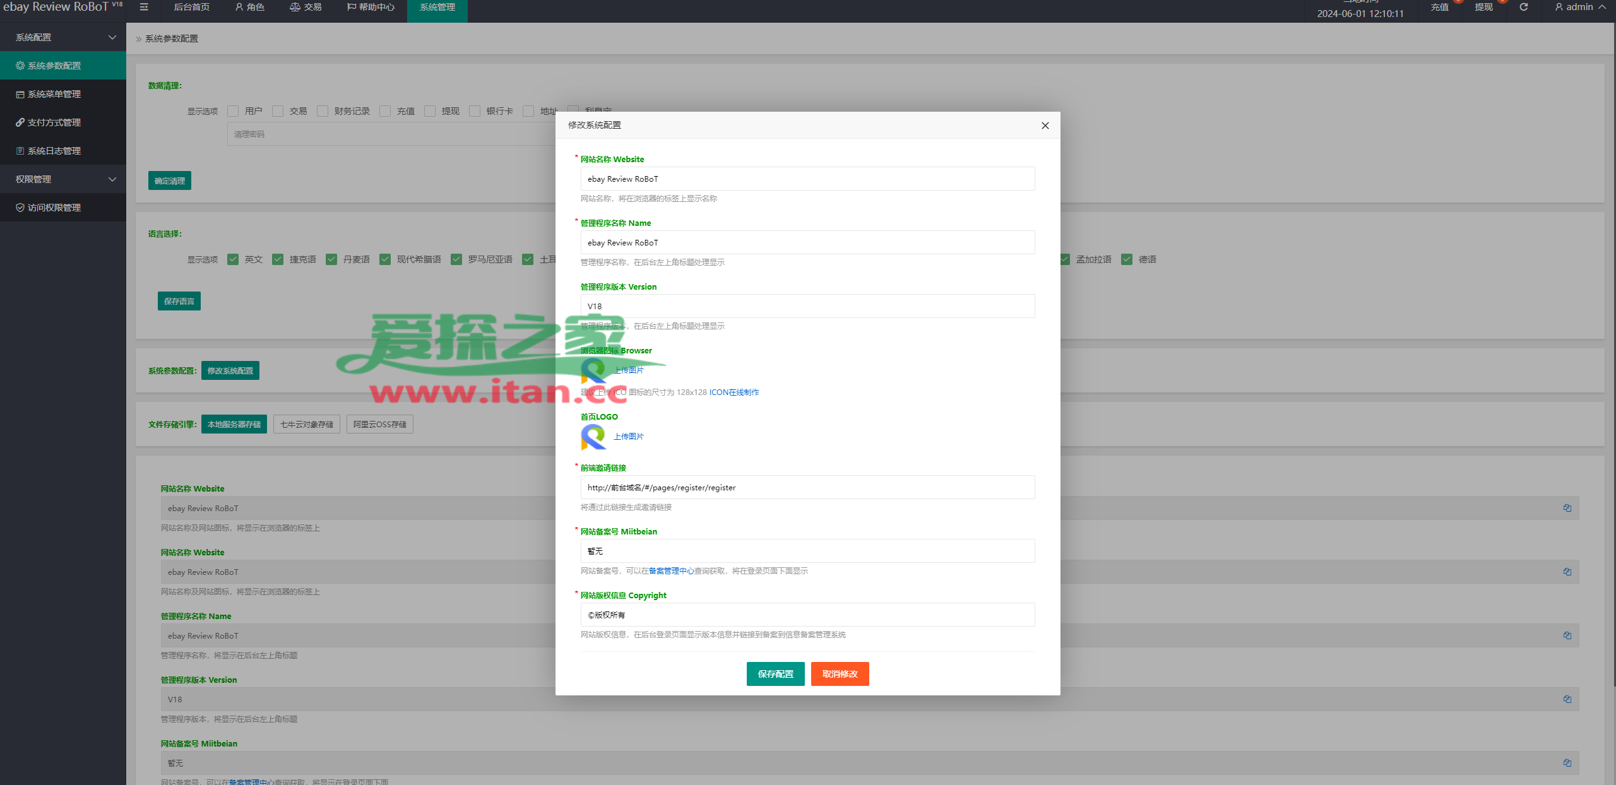Viewport: 1616px width, 785px height.
Task: Switch to the 帮助中心 top menu
Action: coord(371,7)
